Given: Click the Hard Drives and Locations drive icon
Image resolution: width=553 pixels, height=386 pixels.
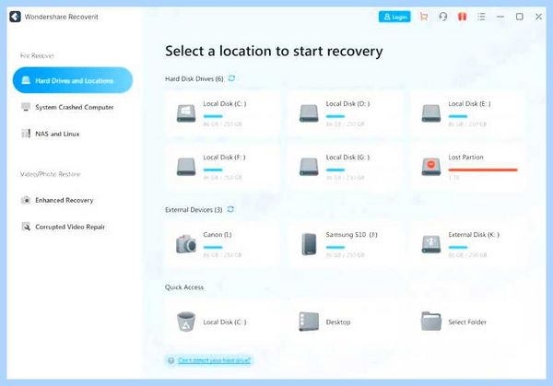Looking at the screenshot, I should tap(26, 80).
